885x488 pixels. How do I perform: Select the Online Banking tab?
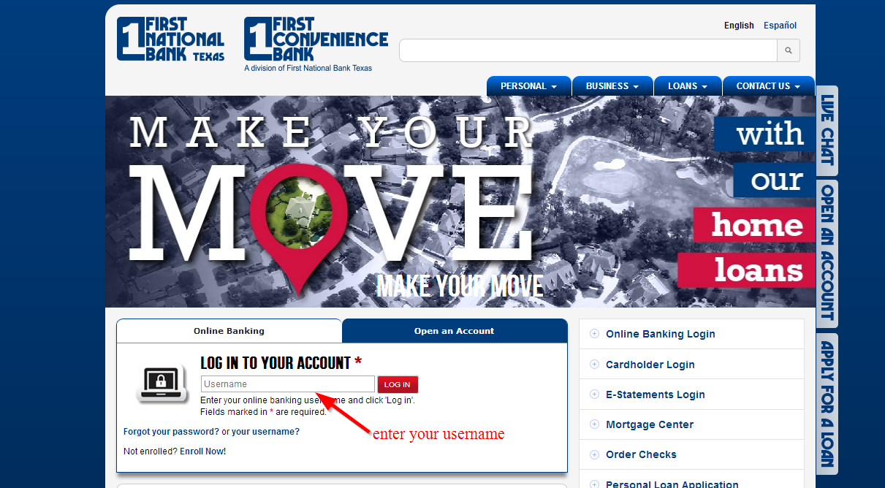[x=229, y=331]
